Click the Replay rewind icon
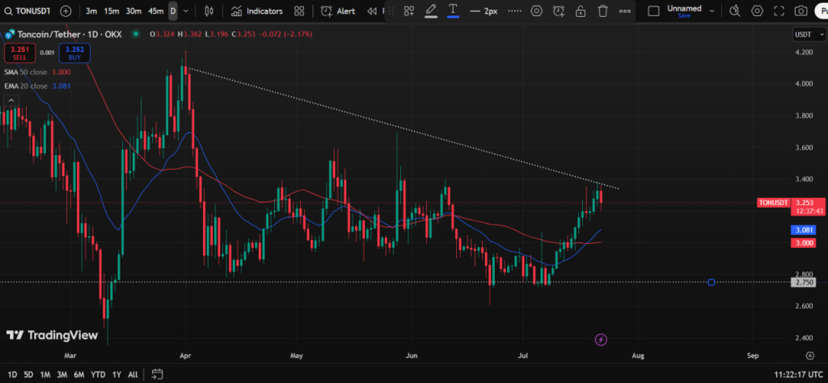 tap(373, 11)
